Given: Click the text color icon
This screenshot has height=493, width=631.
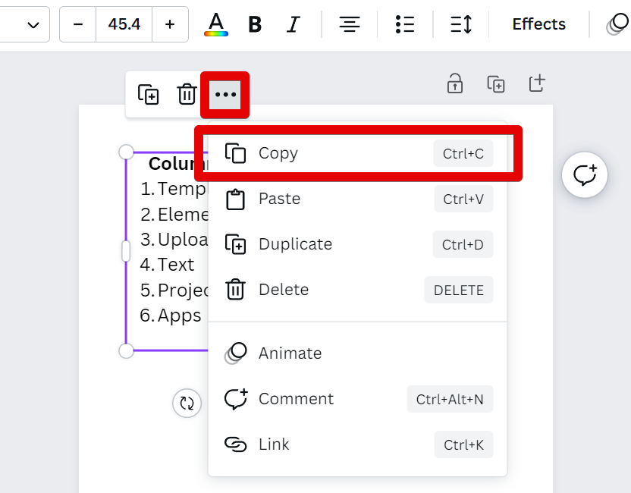Looking at the screenshot, I should [x=216, y=24].
